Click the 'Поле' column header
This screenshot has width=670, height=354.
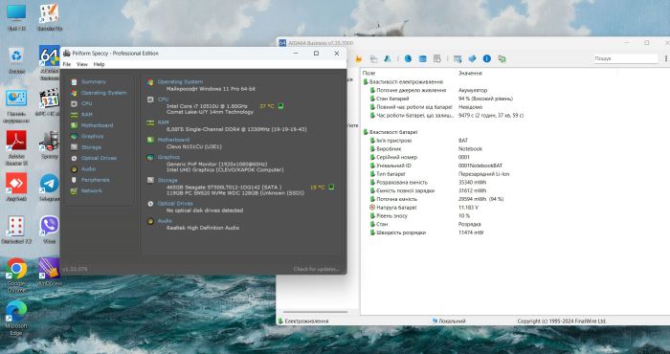(x=368, y=73)
